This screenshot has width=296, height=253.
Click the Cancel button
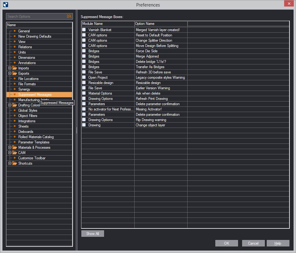click(x=253, y=243)
